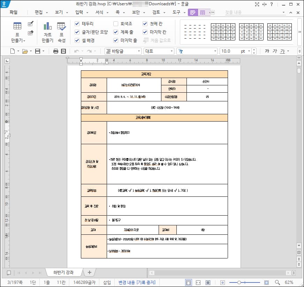Image resolution: width=304 pixels, height=287 pixels.
Task: Apply bold 가 formatting
Action: (x=267, y=51)
